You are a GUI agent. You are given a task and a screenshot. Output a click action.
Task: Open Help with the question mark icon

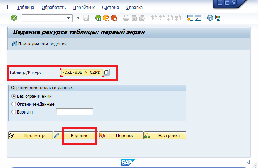210,18
